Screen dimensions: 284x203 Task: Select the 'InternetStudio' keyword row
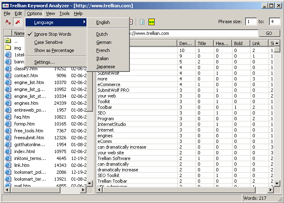tap(185, 124)
